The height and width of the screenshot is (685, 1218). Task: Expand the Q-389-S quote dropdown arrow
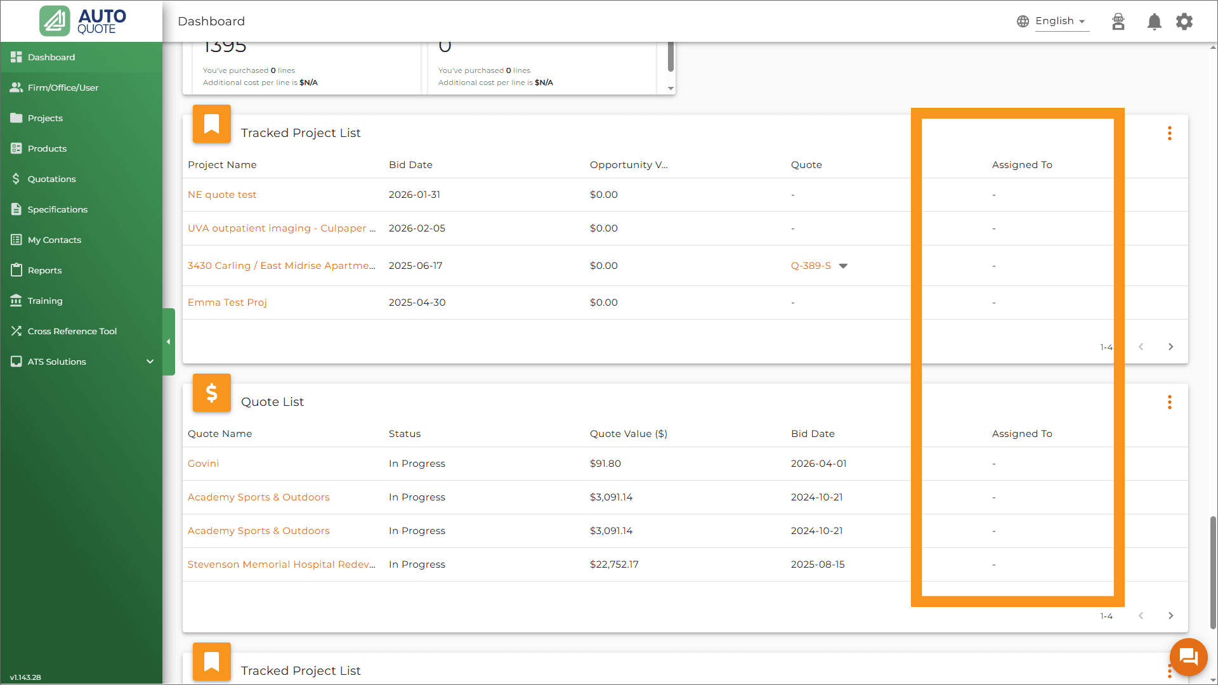(x=843, y=266)
